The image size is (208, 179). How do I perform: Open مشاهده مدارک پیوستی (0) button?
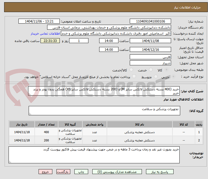[117, 172]
